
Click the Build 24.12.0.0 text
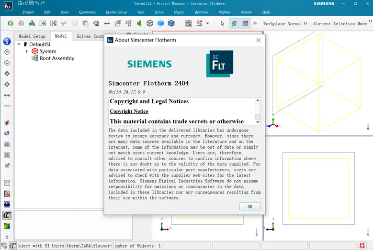(126, 92)
